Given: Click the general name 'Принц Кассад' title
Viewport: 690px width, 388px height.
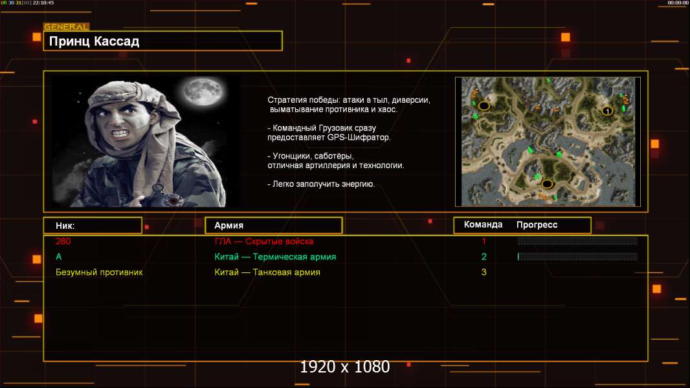Looking at the screenshot, I should 94,41.
